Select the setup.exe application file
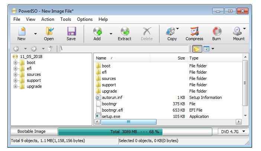This screenshot has height=151, width=261. click(111, 116)
